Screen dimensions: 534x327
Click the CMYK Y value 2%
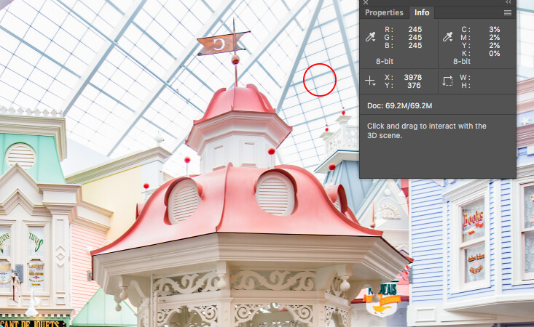(494, 46)
